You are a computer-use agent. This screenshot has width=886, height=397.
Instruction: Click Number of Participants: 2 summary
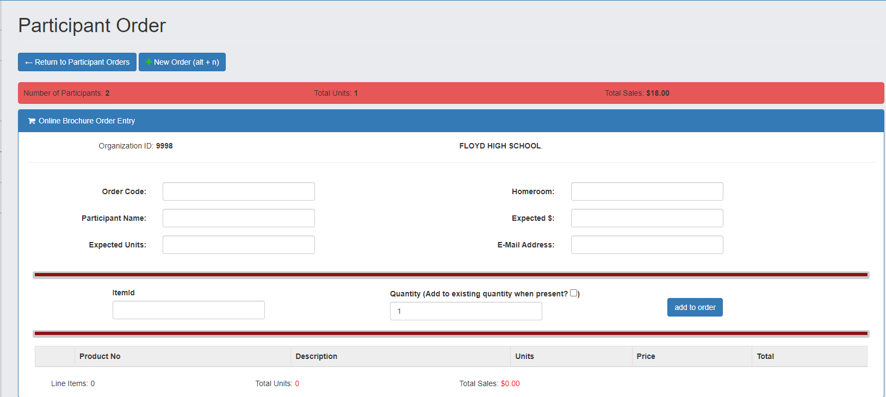pyautogui.click(x=66, y=93)
